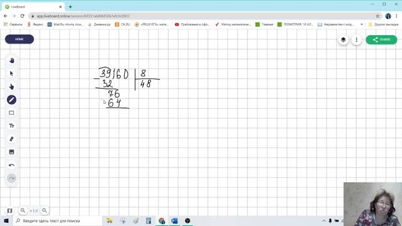Open the Chrome profile avatar
402x226 pixels.
pyautogui.click(x=388, y=16)
